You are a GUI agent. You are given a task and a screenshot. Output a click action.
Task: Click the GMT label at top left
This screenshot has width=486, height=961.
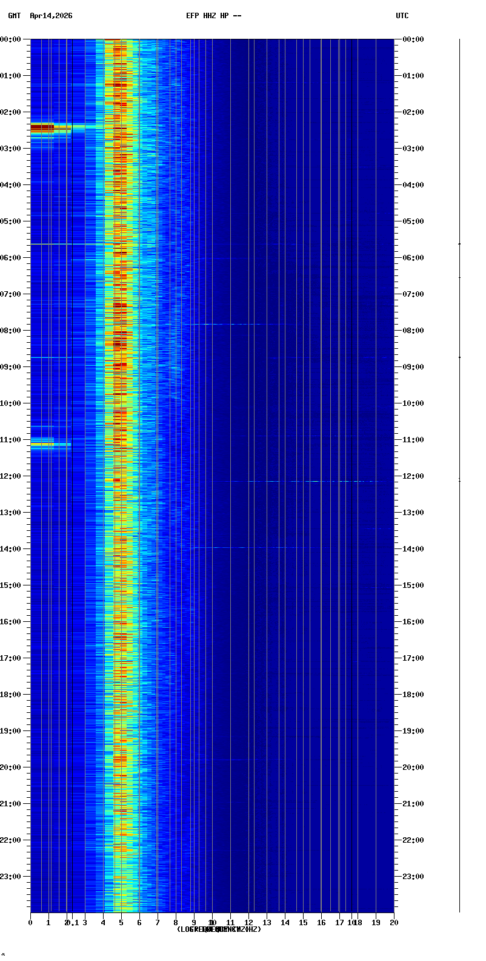point(14,16)
